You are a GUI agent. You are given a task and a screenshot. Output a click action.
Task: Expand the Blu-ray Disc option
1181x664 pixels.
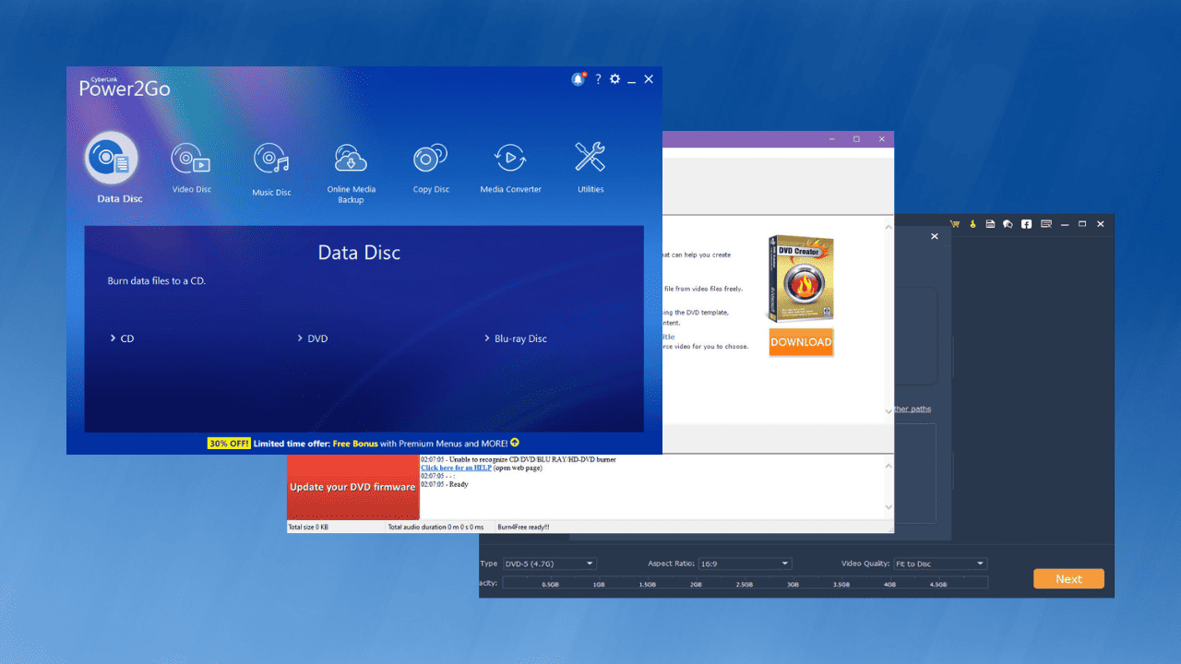tap(516, 338)
